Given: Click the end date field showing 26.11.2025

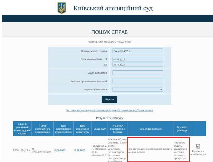Looking at the screenshot, I should click(x=138, y=65).
